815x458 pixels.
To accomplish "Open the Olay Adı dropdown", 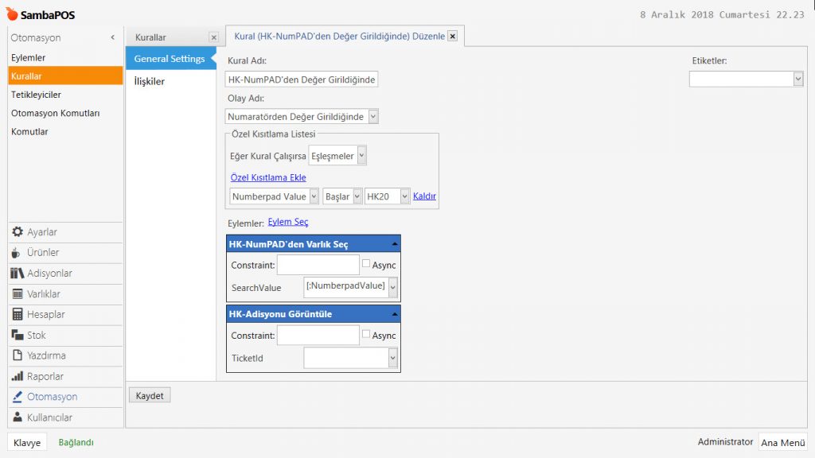I will point(373,117).
